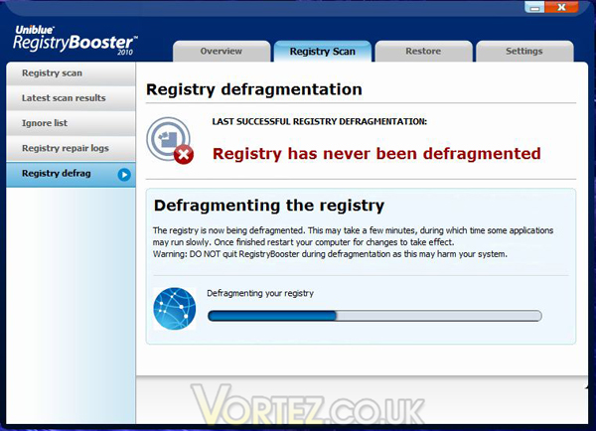This screenshot has width=596, height=431.
Task: Click the 'Warning: DO NOT quit RegistryBooster' line
Action: (x=330, y=254)
